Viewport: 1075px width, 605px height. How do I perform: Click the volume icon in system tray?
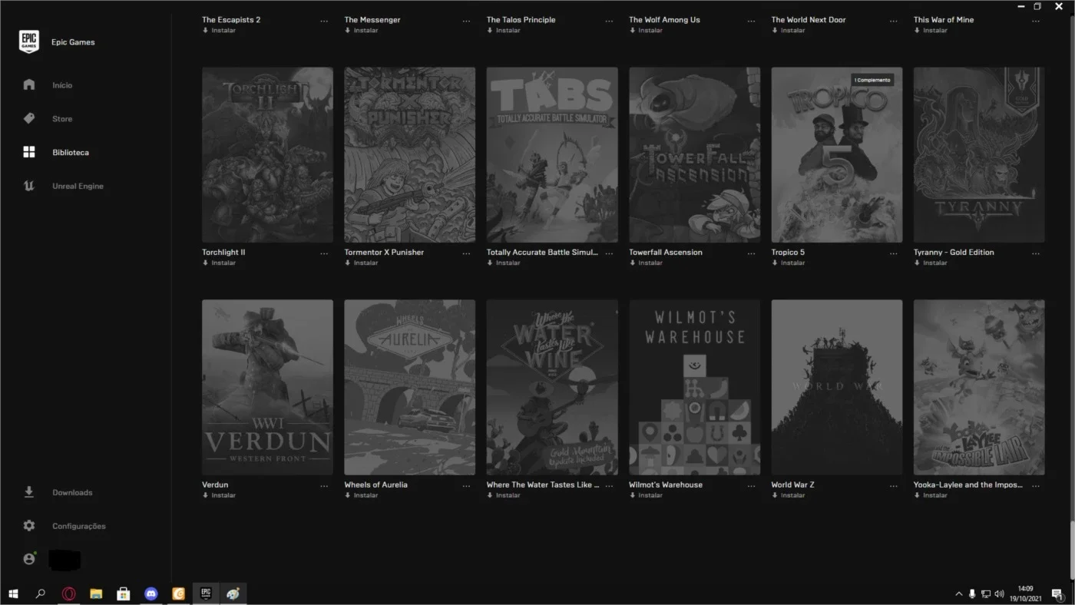999,593
